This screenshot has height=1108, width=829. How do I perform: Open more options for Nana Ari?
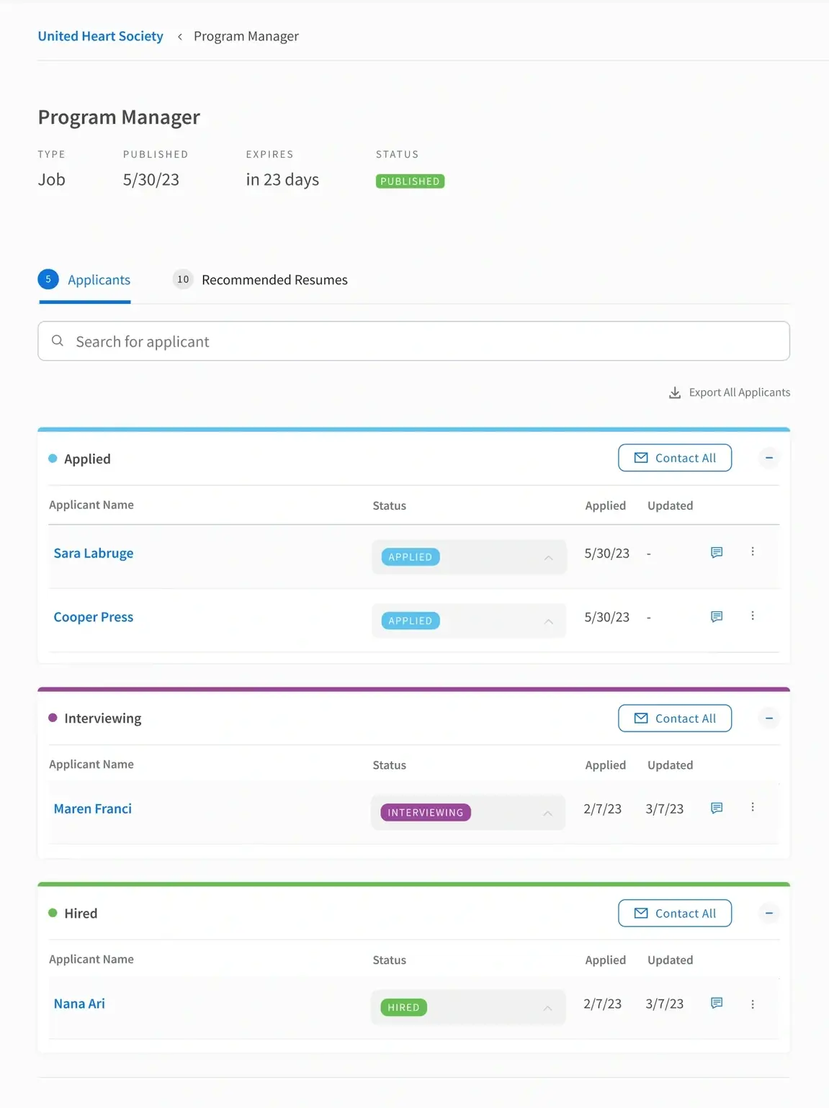753,1004
